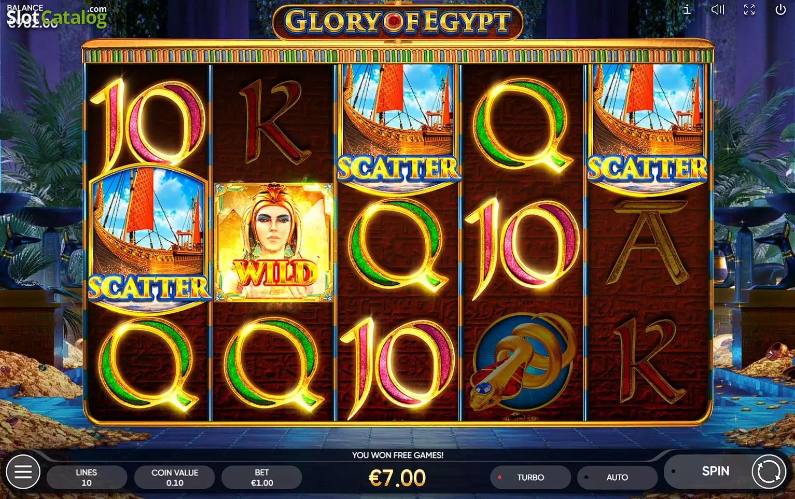Click the Glory of Egypt logo
Image resolution: width=795 pixels, height=499 pixels.
coord(398,22)
